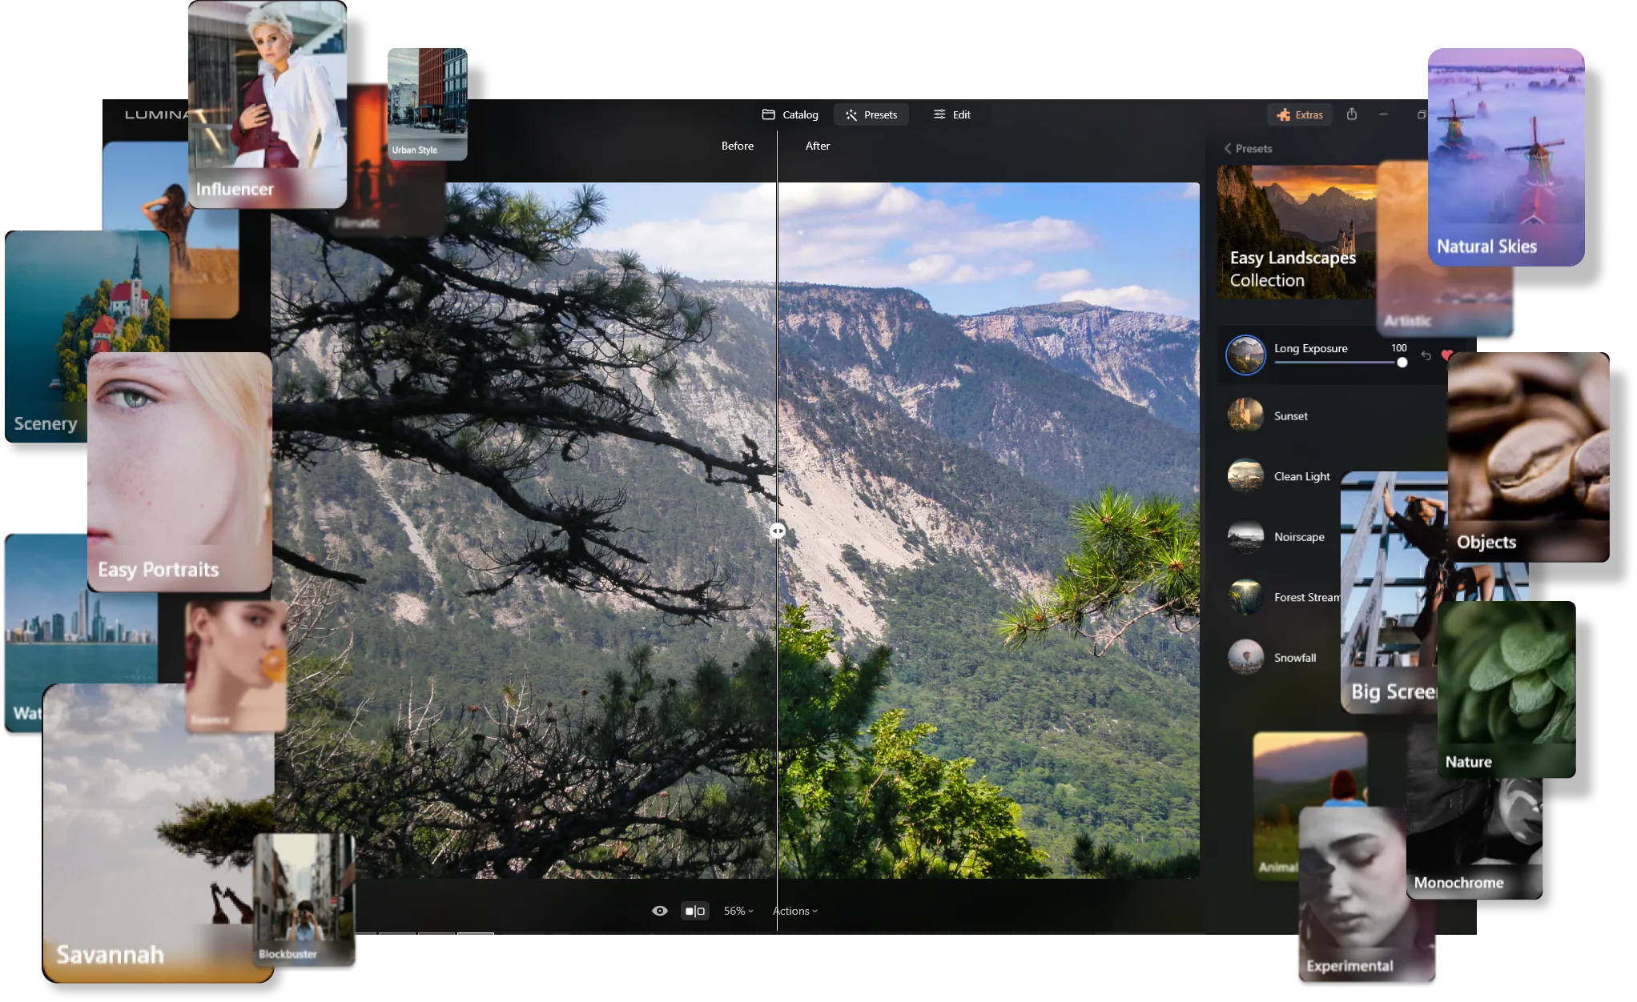Go back via the Presets chevron
The height and width of the screenshot is (1002, 1637).
[x=1228, y=149]
